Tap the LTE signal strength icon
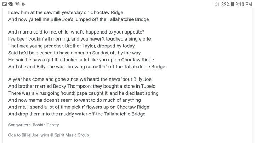The image size is (255, 143). pos(217,4)
